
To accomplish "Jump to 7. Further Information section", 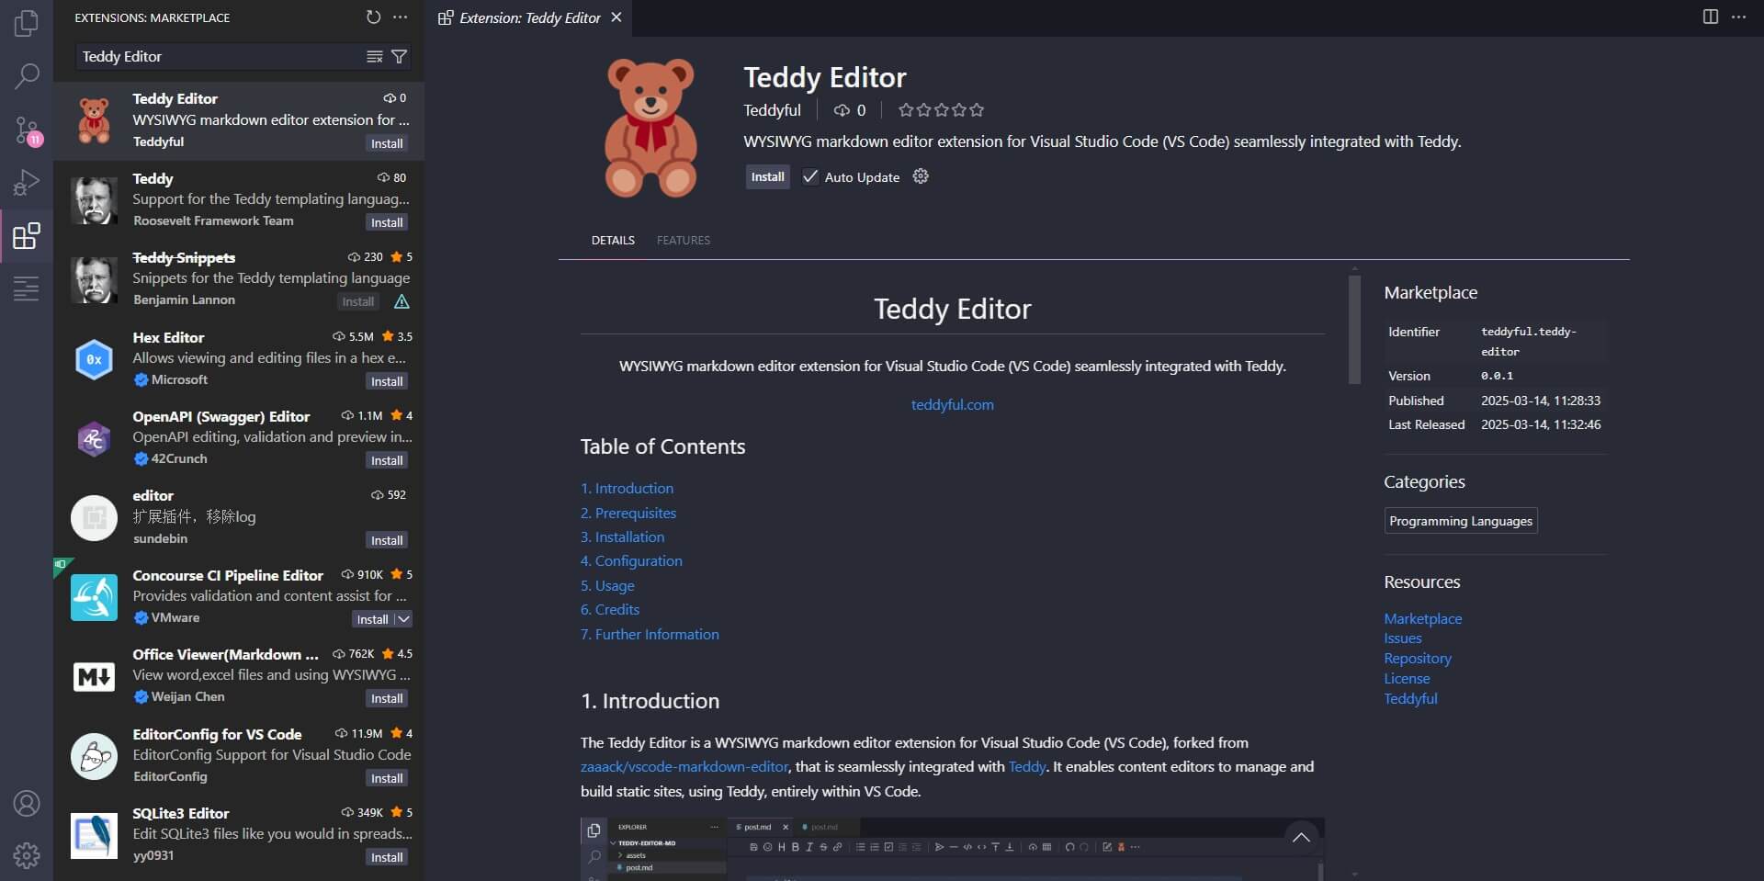I will [x=650, y=634].
